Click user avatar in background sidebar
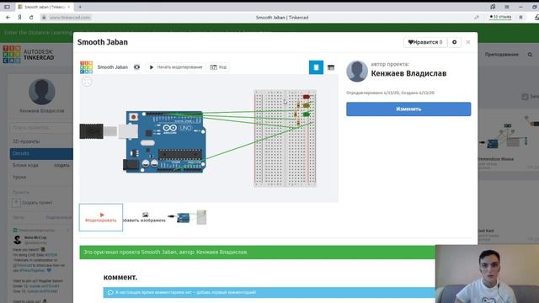Viewport: 539px width, 303px height. coord(42,92)
